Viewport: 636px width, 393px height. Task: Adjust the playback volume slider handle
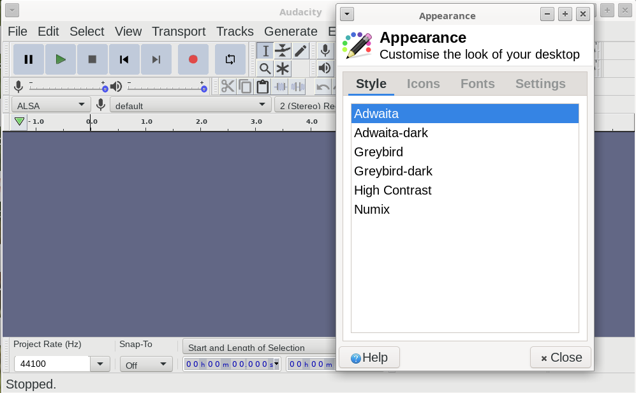(x=204, y=89)
